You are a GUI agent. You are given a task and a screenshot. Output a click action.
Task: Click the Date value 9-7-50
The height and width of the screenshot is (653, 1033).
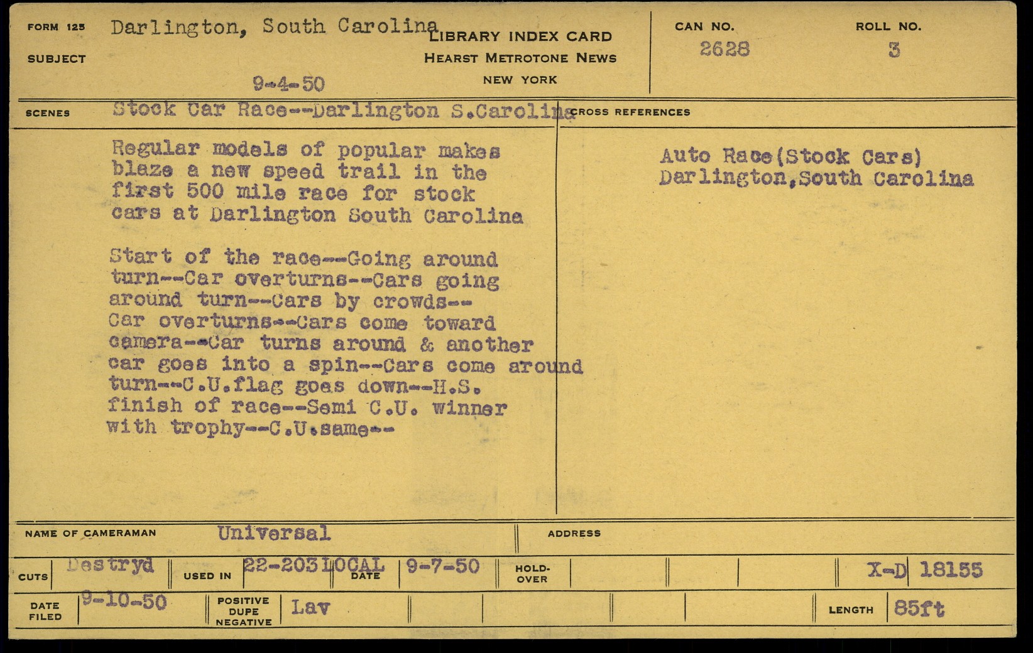click(x=442, y=566)
